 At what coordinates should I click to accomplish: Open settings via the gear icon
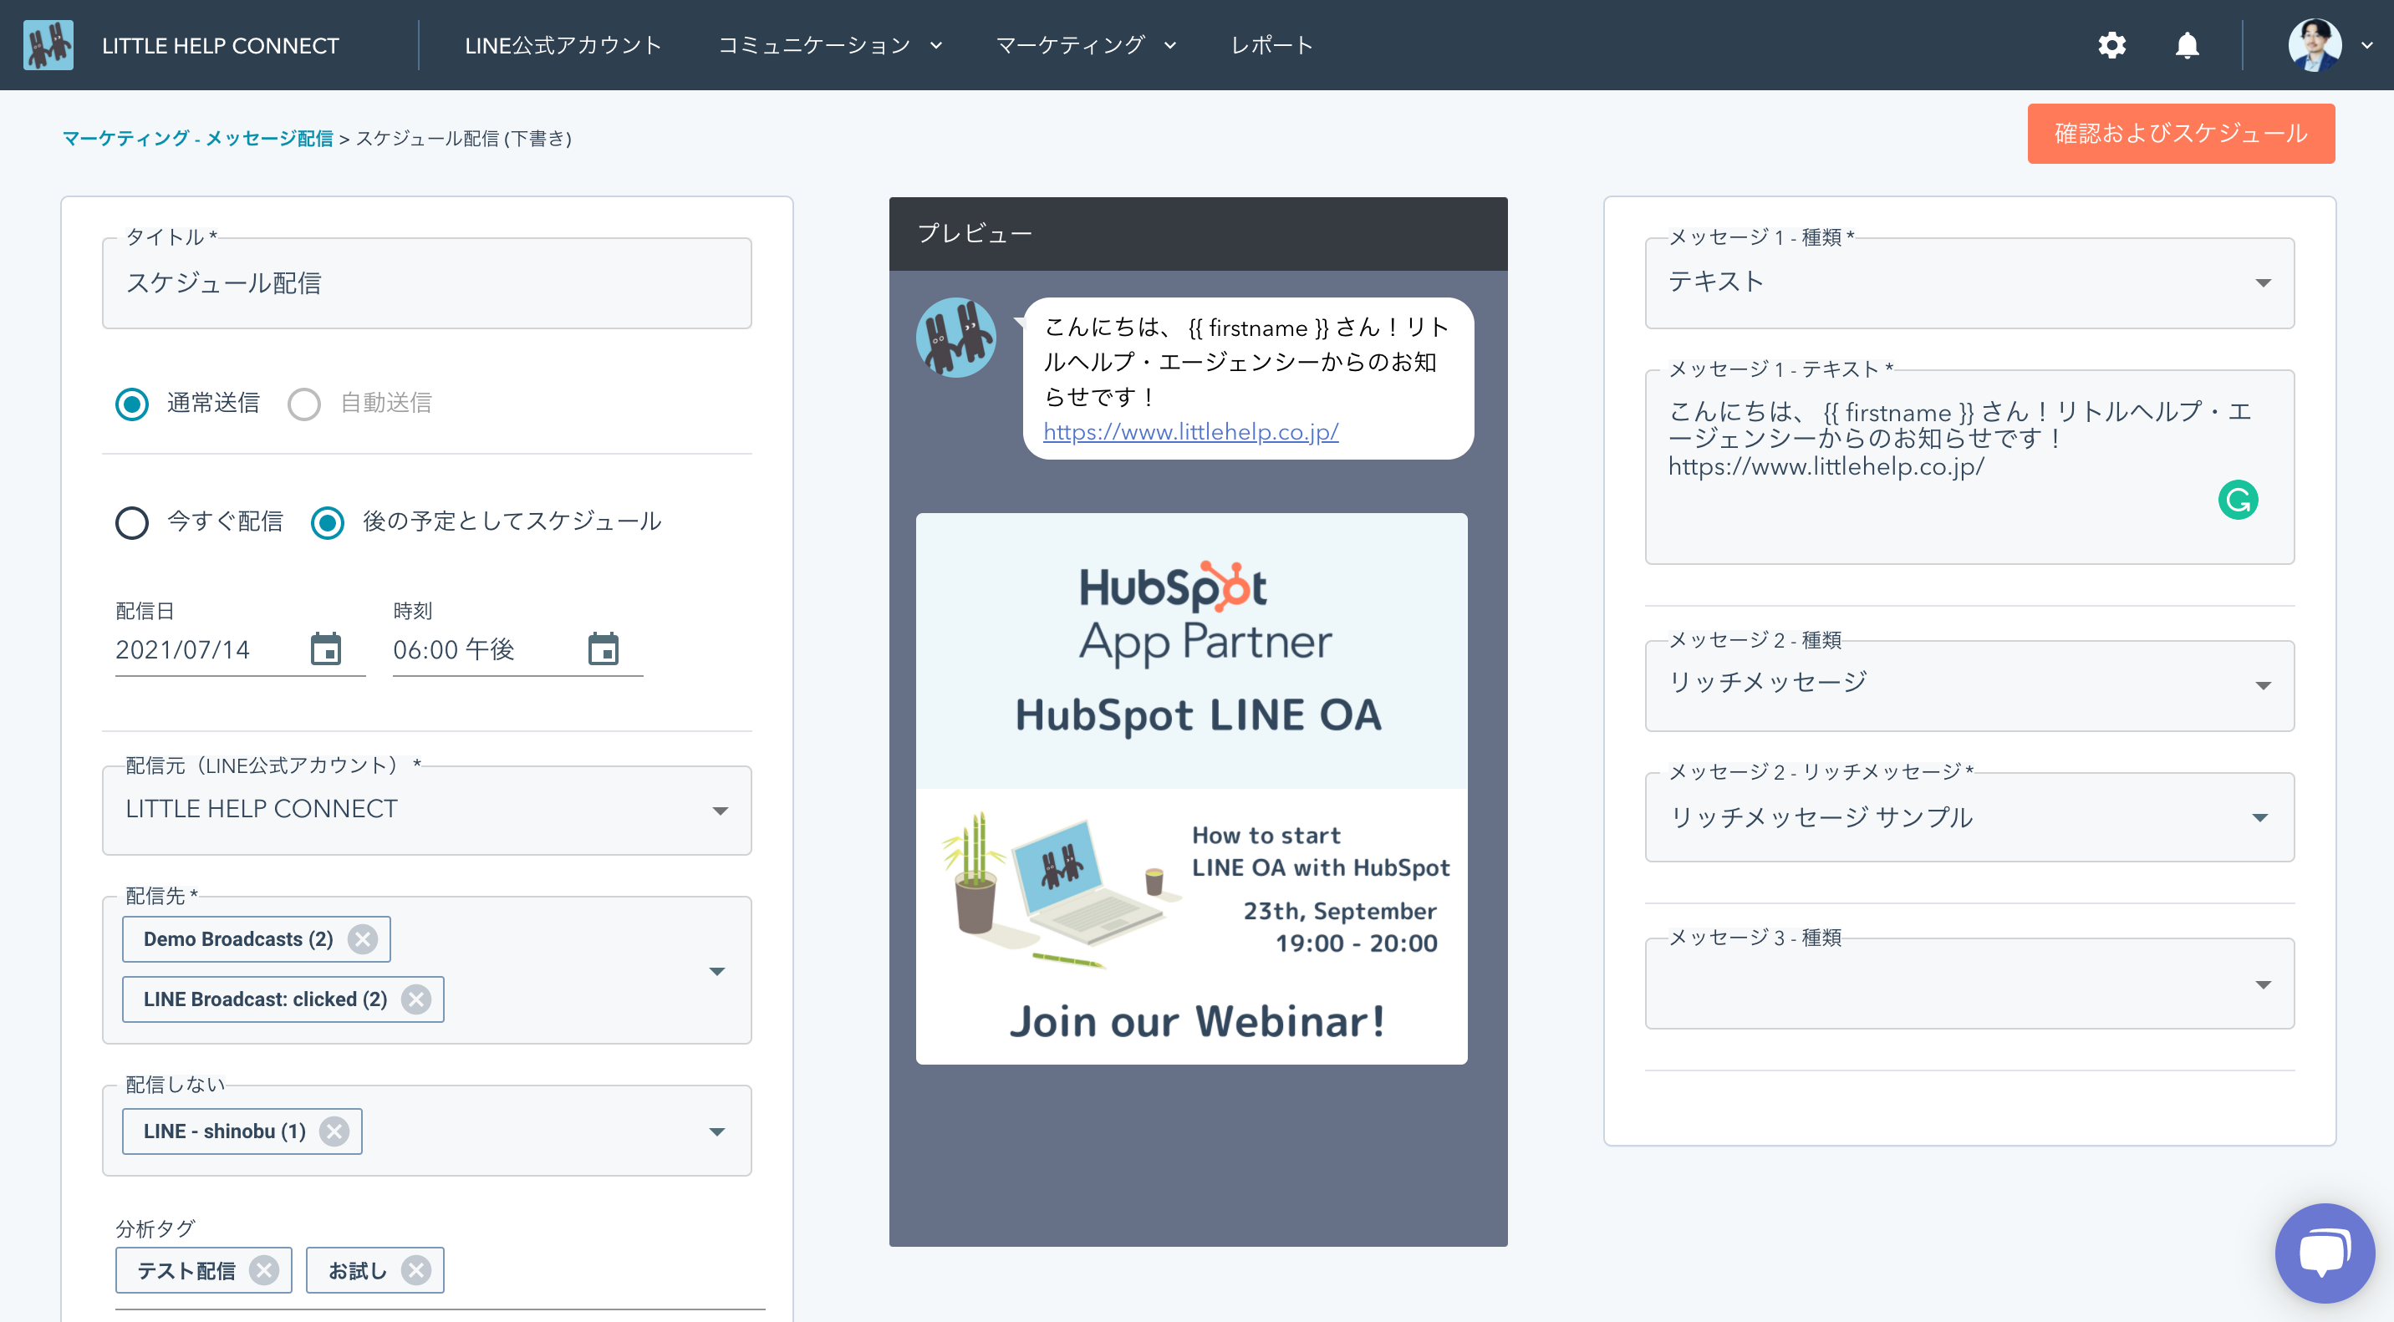2111,44
